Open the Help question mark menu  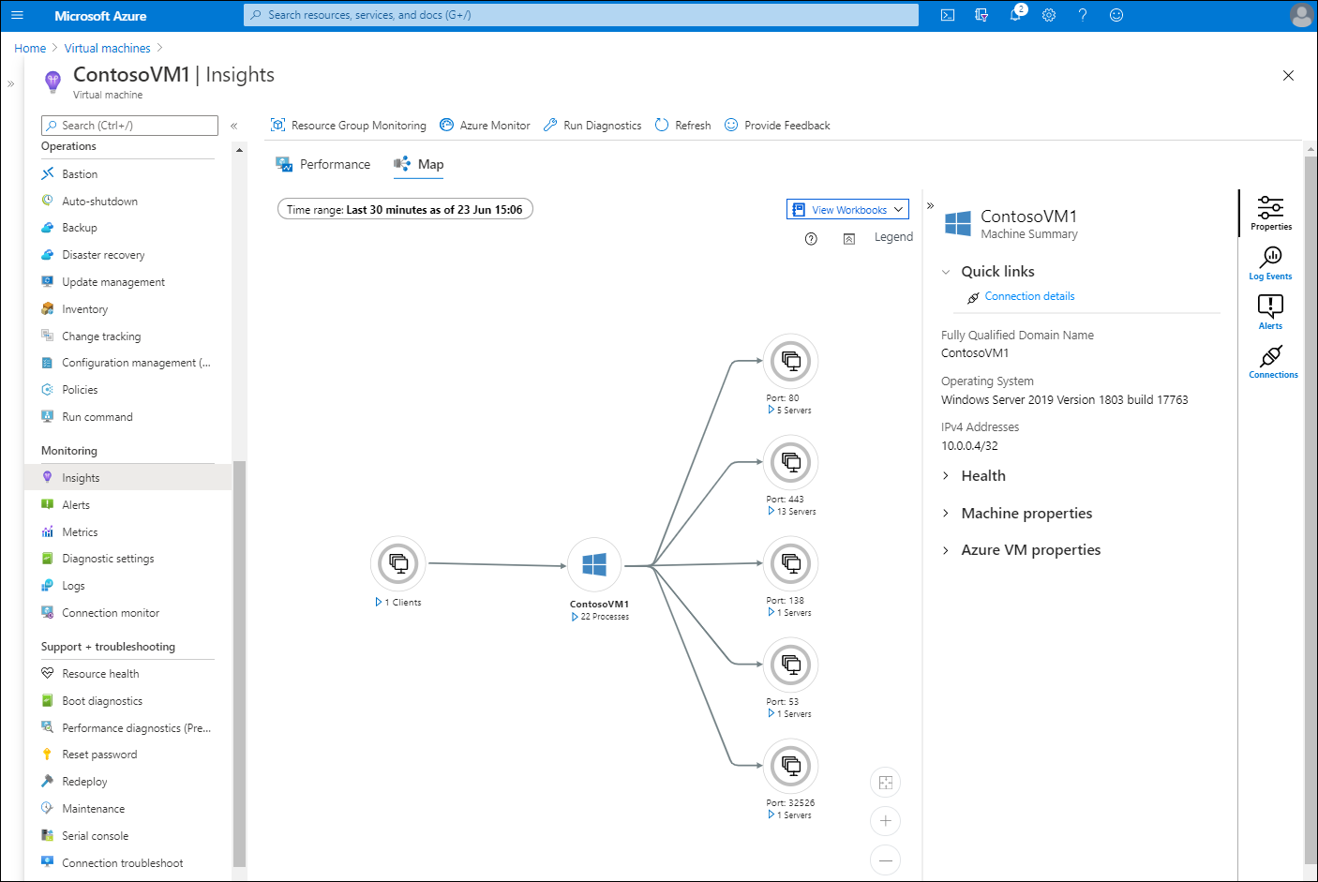pyautogui.click(x=1083, y=15)
